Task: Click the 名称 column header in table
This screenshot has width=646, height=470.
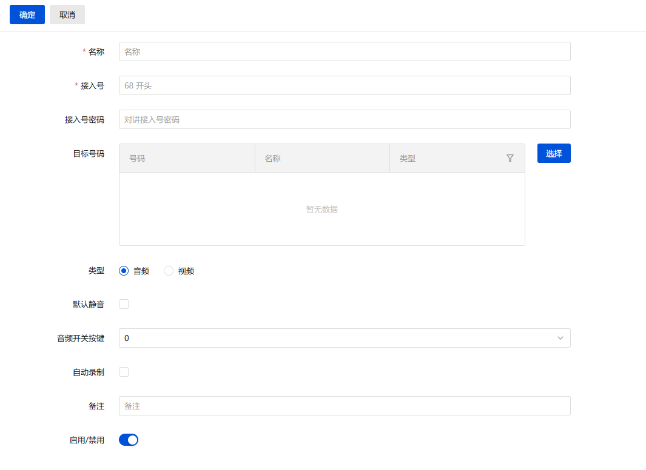Action: click(273, 159)
